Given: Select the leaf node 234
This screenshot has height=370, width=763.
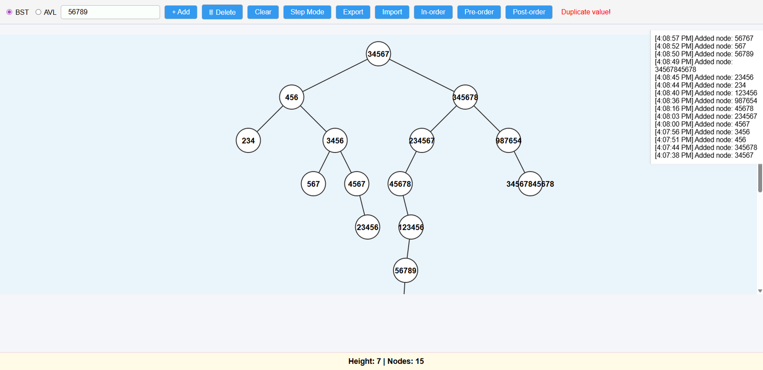Looking at the screenshot, I should [248, 140].
